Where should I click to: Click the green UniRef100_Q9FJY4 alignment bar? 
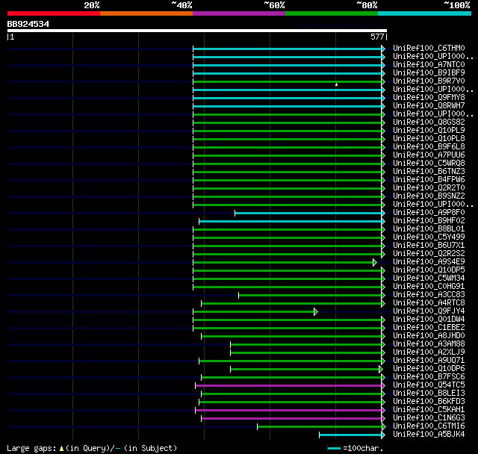click(254, 311)
